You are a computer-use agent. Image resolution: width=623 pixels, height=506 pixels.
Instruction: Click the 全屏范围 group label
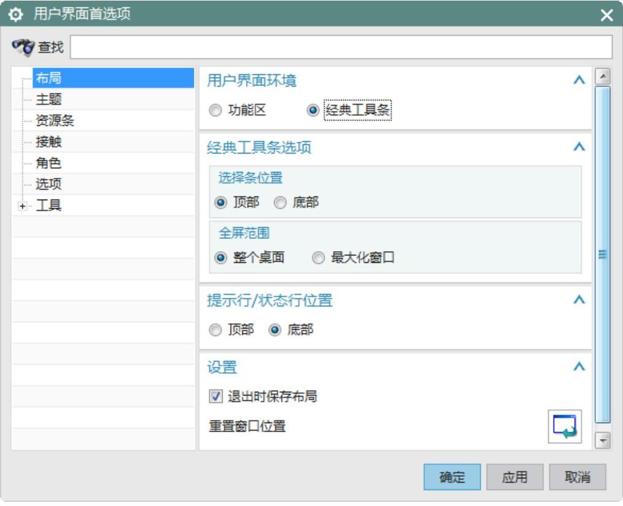[x=244, y=233]
